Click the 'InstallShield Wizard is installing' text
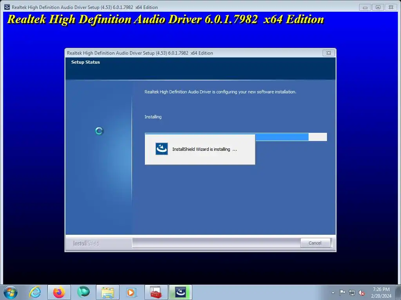 click(204, 149)
